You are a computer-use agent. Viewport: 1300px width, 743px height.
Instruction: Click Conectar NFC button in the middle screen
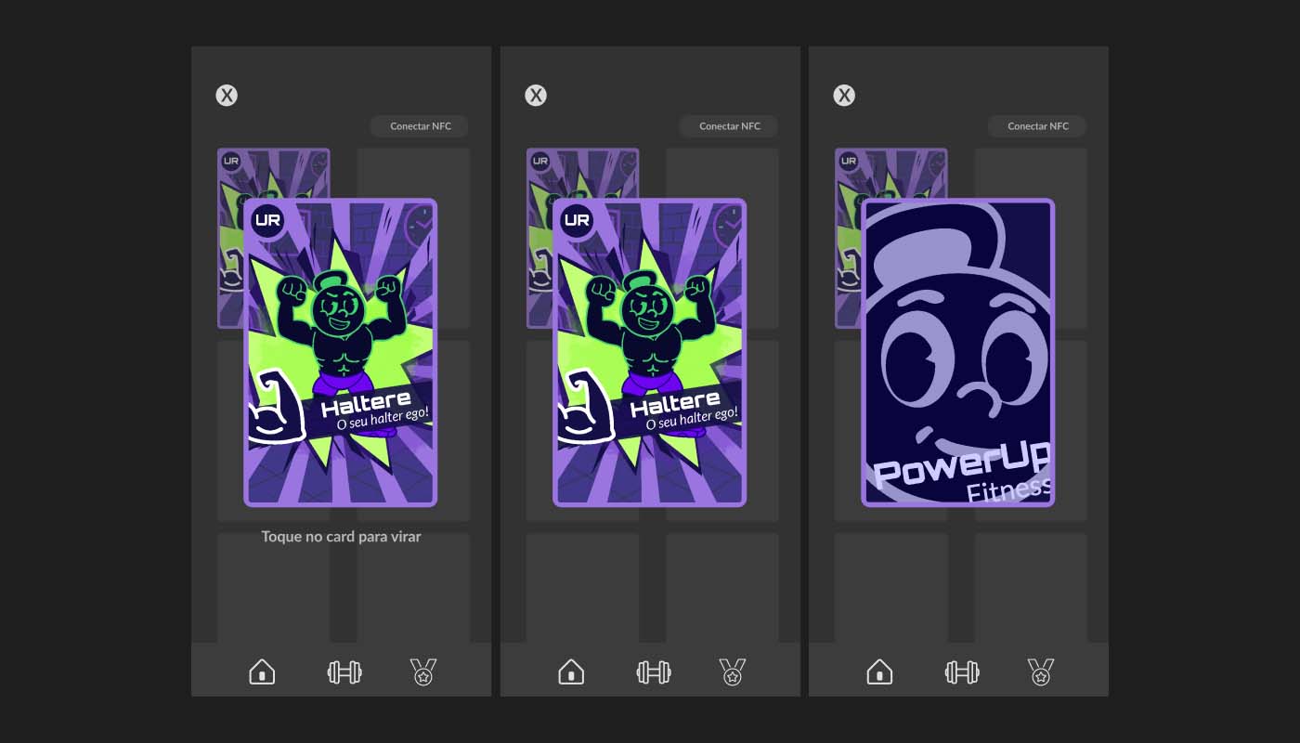[729, 126]
